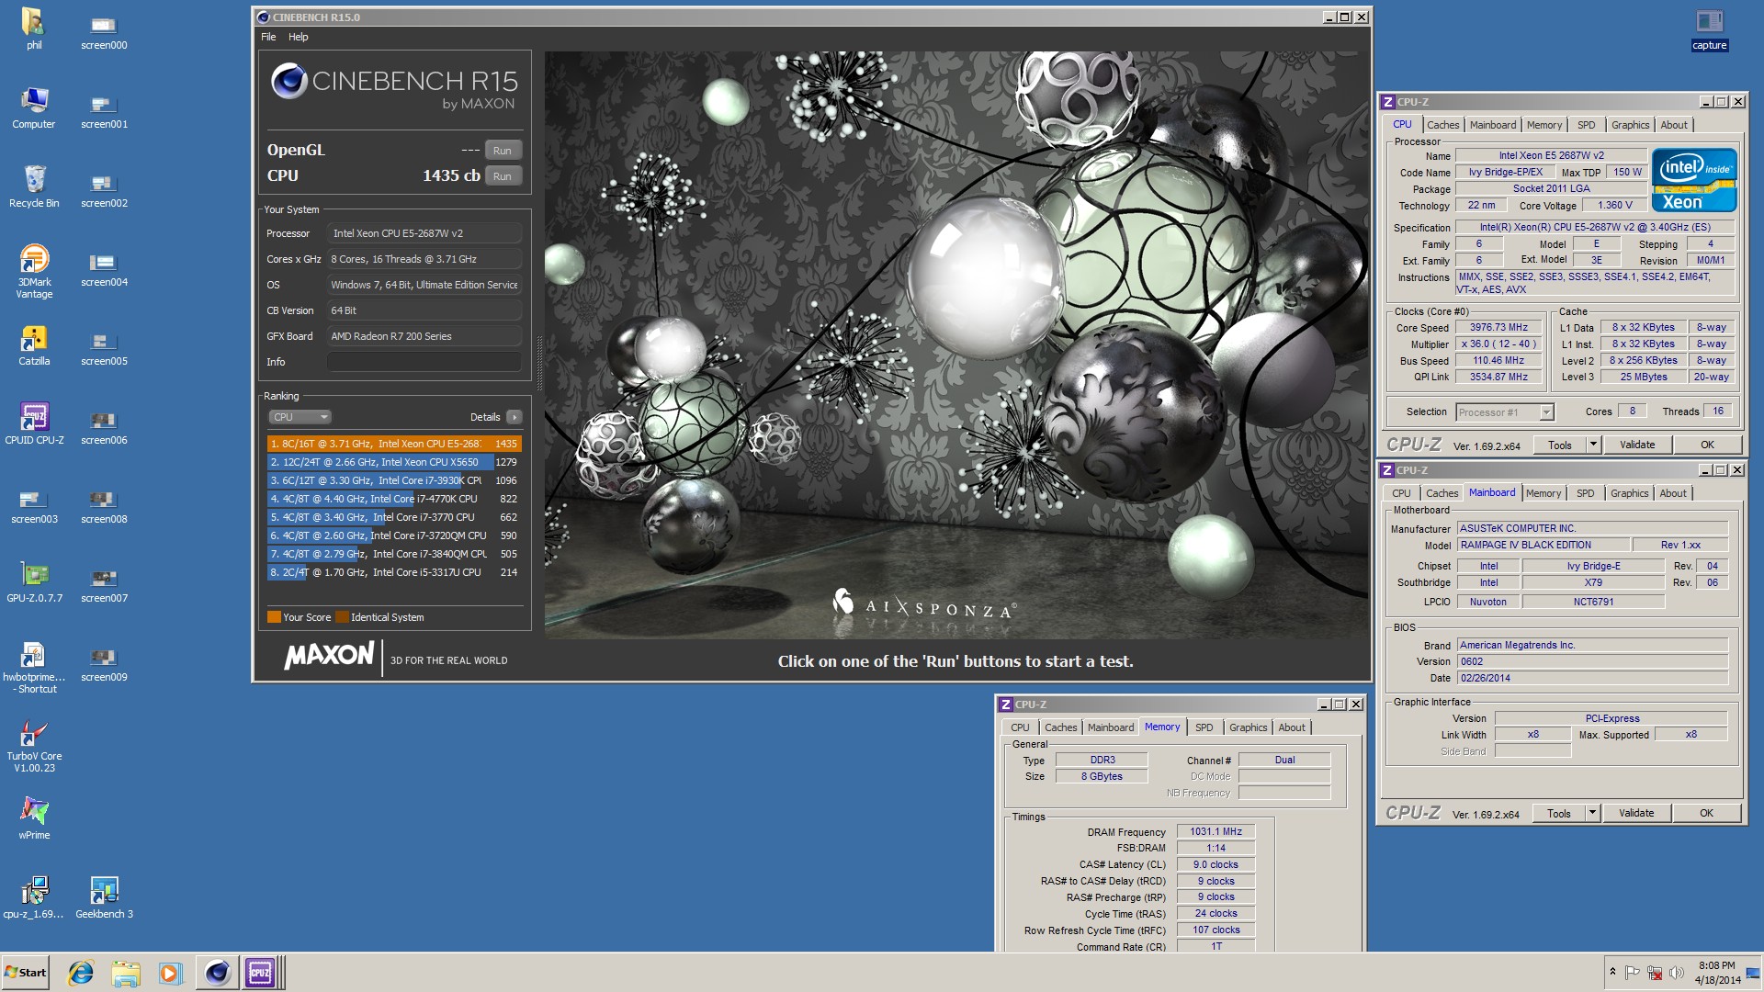Open SPD tab in Mainboard CPU-Z window
Screen dimensions: 1764x992
point(1585,493)
